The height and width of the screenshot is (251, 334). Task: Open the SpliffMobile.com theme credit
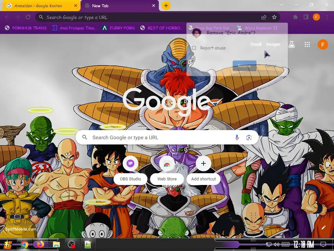(21, 229)
